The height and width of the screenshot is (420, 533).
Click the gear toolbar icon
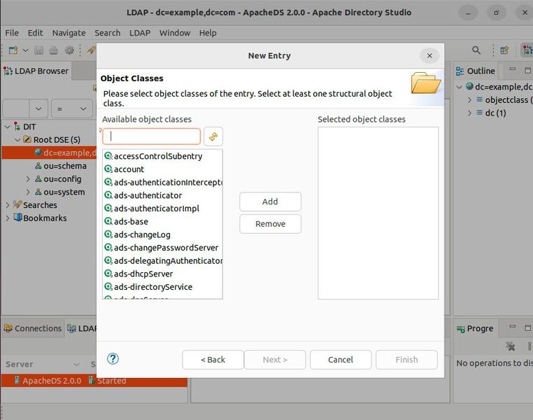point(69,50)
